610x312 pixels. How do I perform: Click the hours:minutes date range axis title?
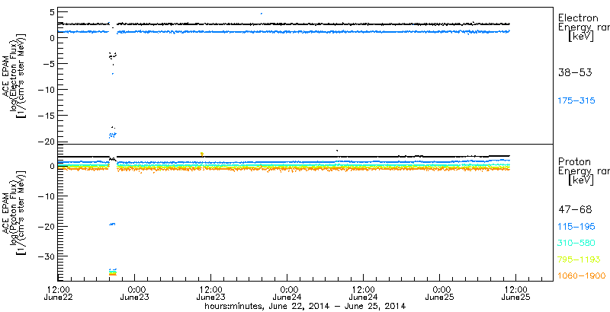click(x=306, y=306)
